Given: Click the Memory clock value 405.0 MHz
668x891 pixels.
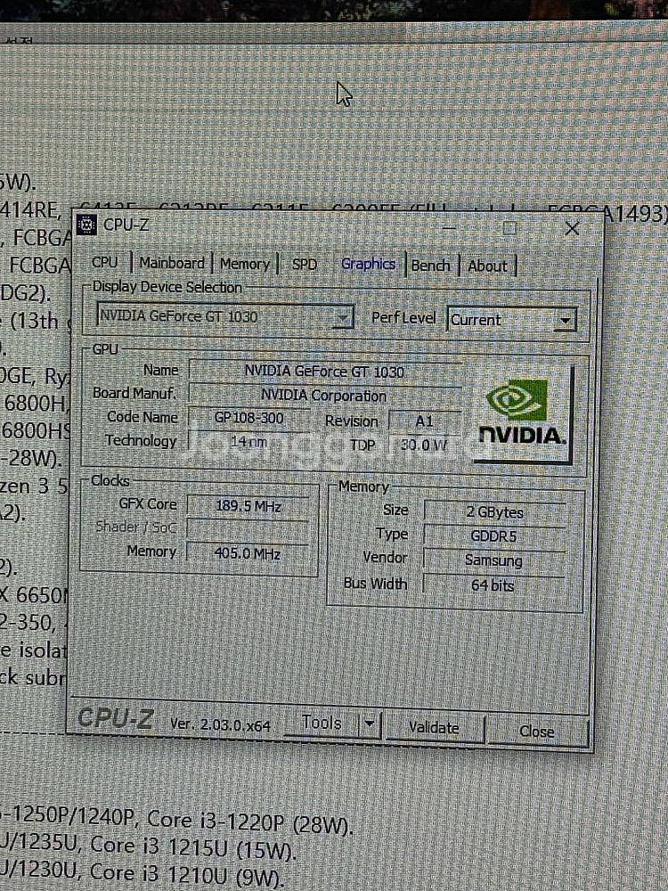Looking at the screenshot, I should point(248,553).
